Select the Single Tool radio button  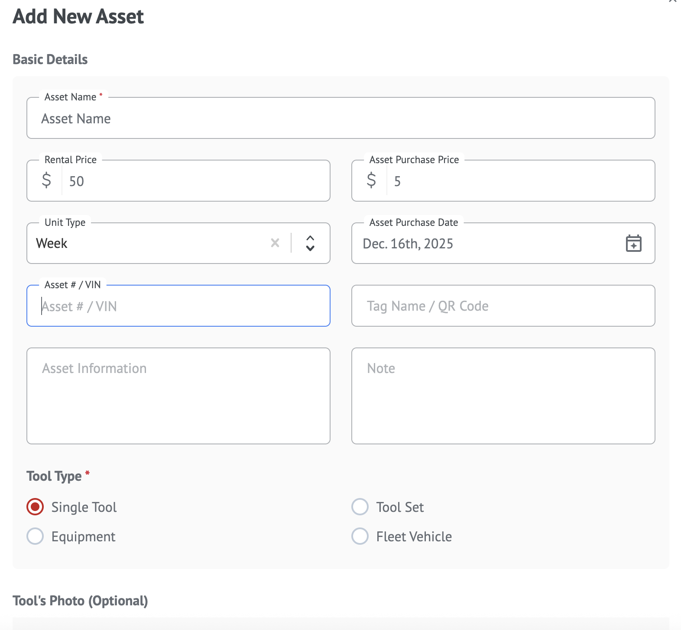35,507
